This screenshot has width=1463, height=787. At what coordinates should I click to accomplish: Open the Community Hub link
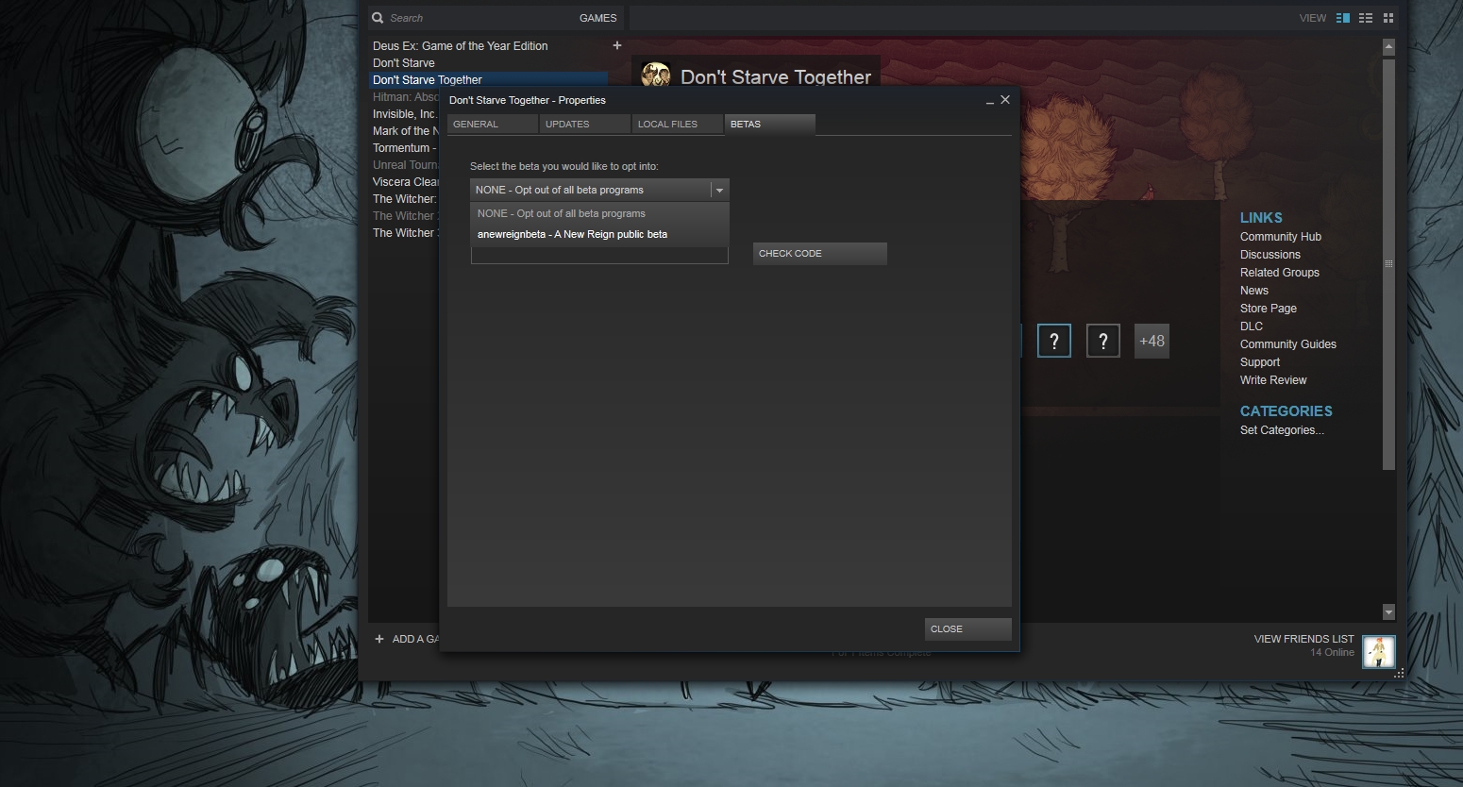tap(1280, 237)
